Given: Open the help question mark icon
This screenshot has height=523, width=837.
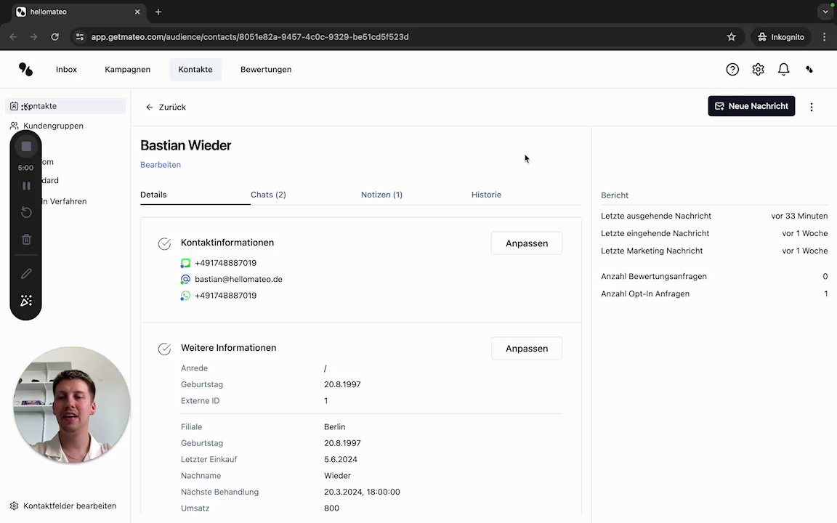Looking at the screenshot, I should 732,70.
